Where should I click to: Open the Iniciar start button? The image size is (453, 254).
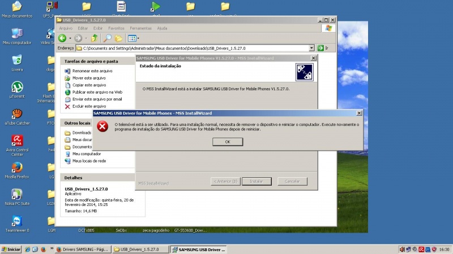pyautogui.click(x=11, y=249)
